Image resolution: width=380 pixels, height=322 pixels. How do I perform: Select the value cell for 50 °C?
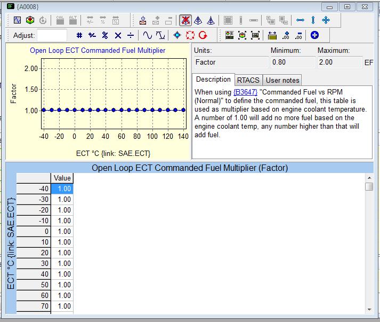pos(62,285)
